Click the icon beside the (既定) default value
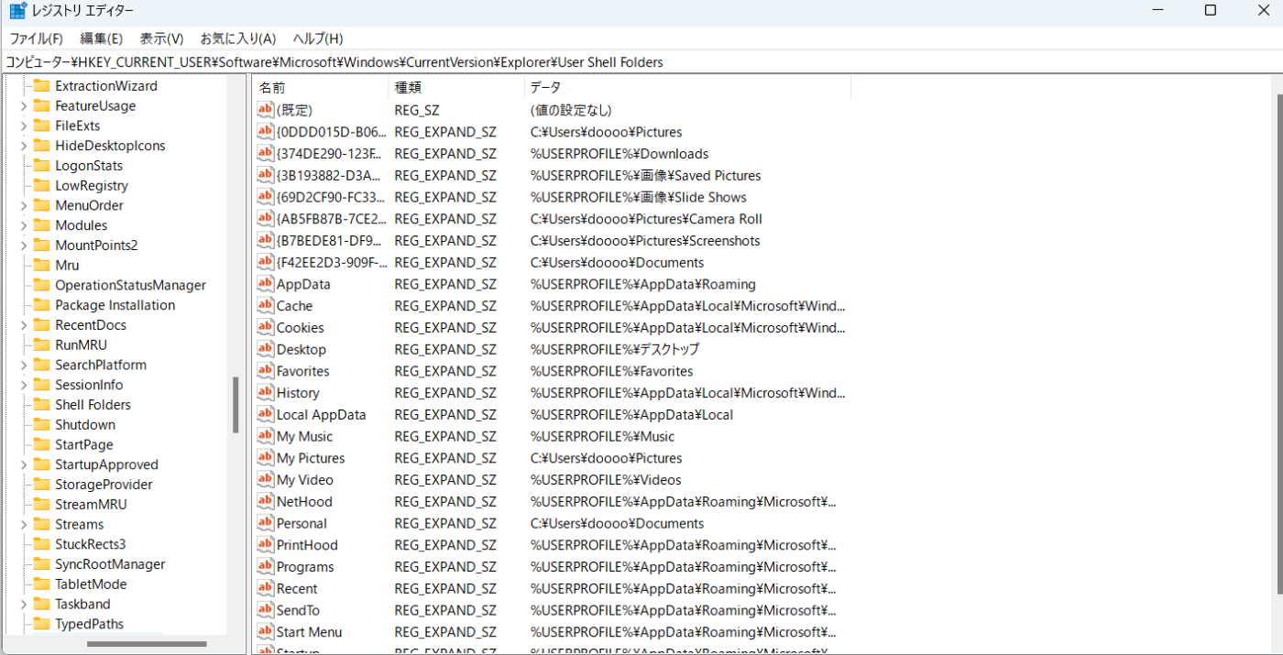Image resolution: width=1283 pixels, height=655 pixels. 266,110
